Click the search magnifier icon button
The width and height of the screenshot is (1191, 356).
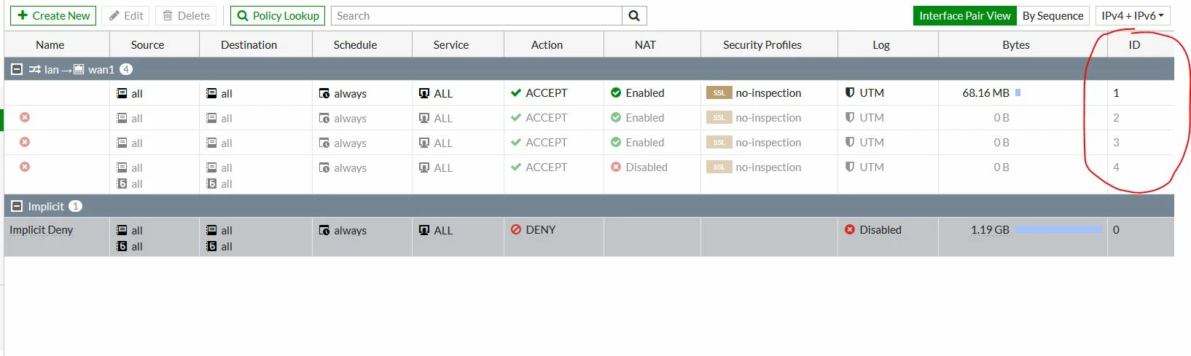coord(634,15)
